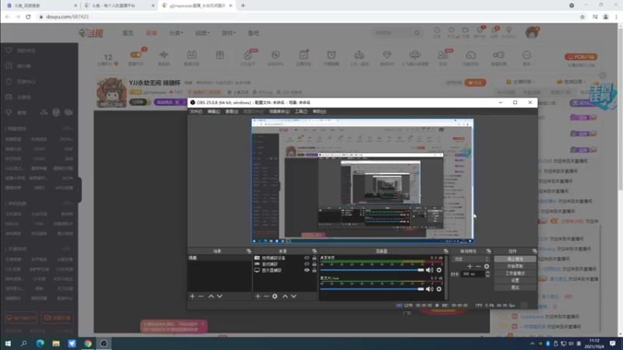Pop out the 来源 sources dock panel

tap(315, 251)
